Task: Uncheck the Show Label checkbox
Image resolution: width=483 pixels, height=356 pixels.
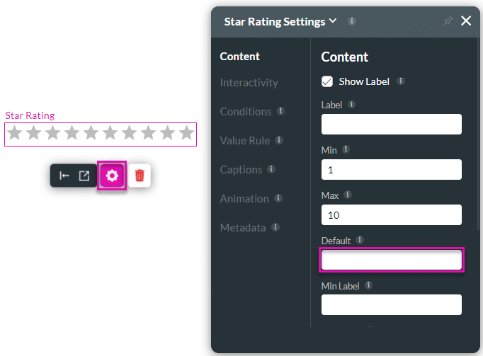Action: [x=327, y=81]
